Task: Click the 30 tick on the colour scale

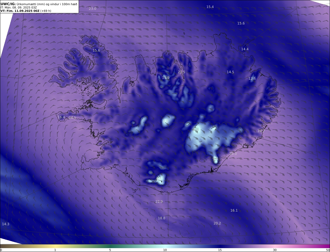Action: pos(275,250)
